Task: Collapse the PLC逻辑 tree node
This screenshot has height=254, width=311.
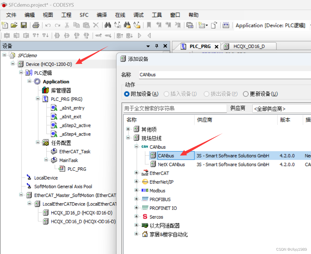Action: point(21,72)
